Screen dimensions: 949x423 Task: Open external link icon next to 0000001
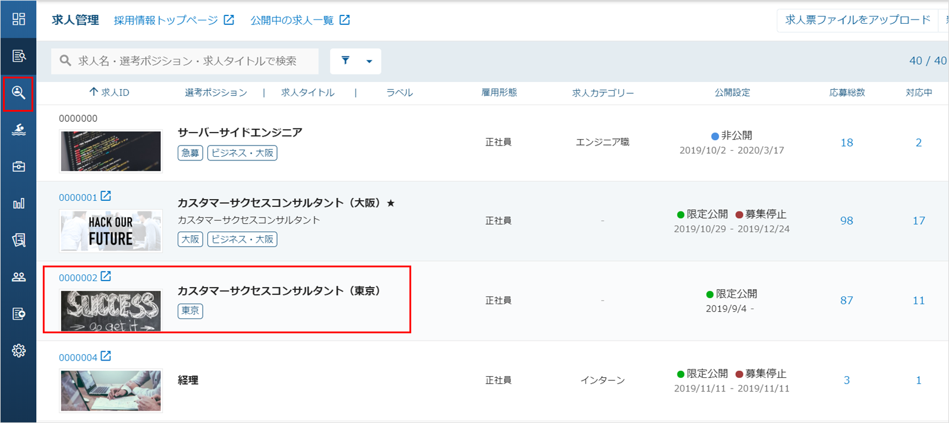pyautogui.click(x=106, y=196)
